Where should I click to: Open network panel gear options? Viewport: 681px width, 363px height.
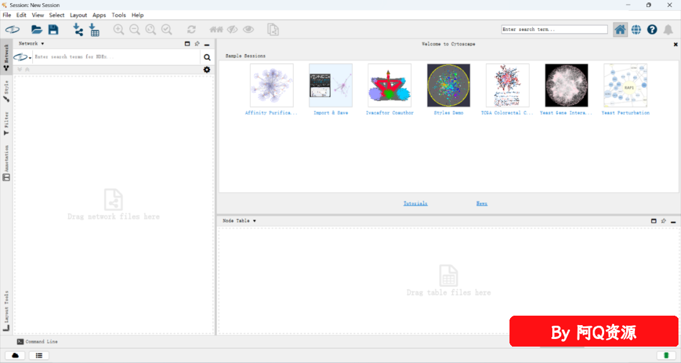pos(207,69)
